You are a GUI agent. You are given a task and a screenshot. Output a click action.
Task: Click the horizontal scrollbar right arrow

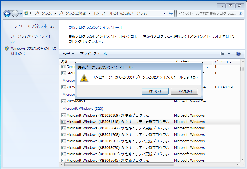238,165
